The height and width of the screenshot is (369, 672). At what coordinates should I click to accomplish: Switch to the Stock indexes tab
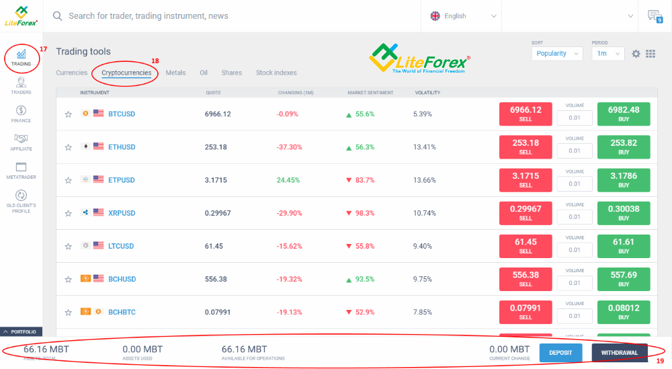pos(276,73)
